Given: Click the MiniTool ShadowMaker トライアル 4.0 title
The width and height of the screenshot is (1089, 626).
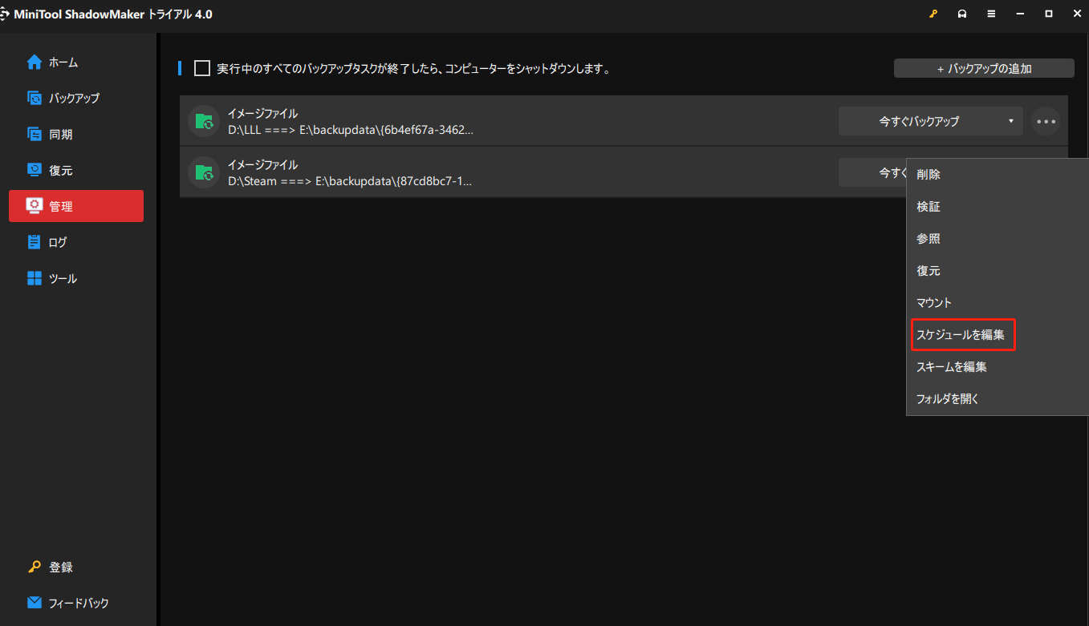Looking at the screenshot, I should [113, 14].
